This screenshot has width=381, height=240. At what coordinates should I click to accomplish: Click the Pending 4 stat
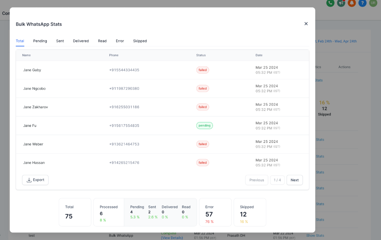(137, 212)
